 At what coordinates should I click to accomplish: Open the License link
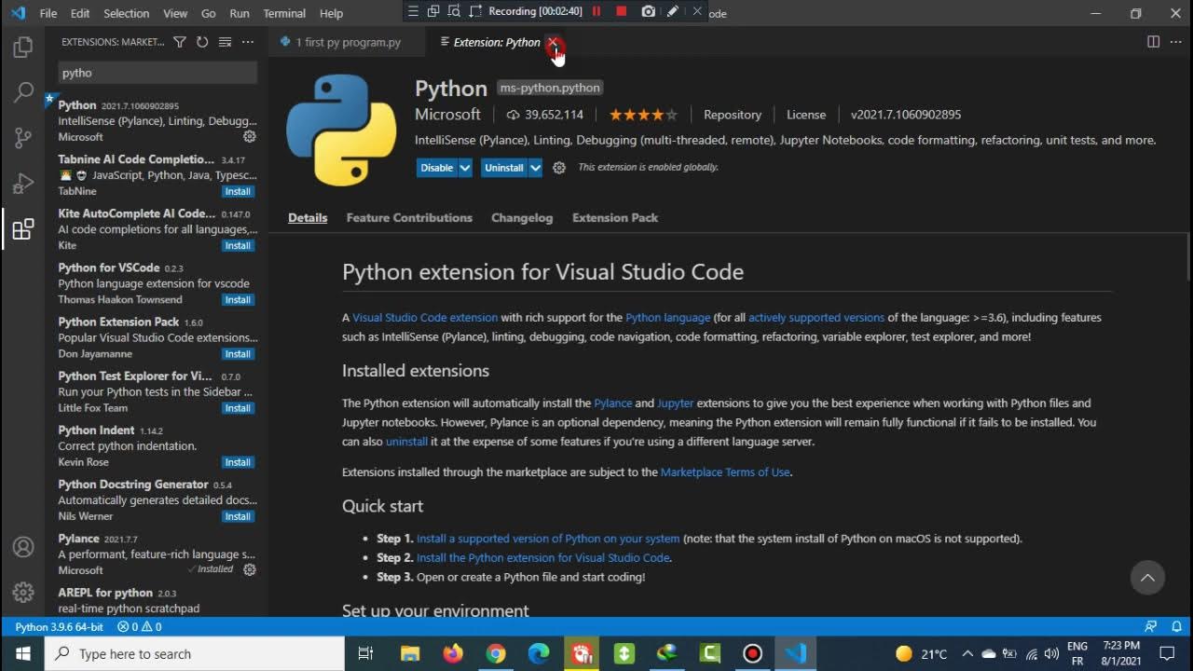pos(806,115)
